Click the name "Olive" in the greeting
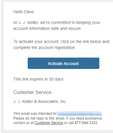 [29, 12]
